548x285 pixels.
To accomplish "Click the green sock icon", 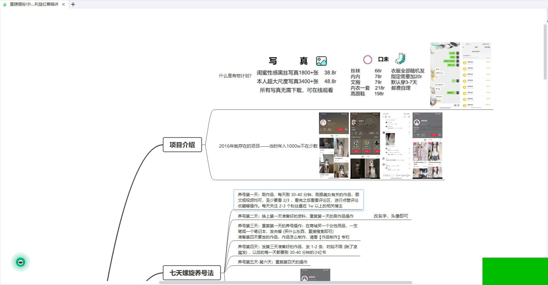I will tap(400, 59).
